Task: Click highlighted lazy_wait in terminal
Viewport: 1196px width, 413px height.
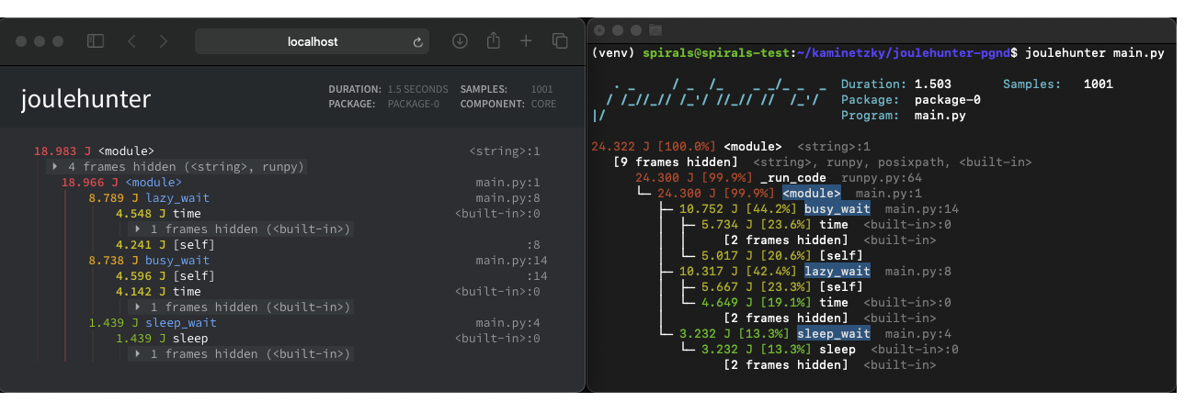Action: [x=837, y=272]
